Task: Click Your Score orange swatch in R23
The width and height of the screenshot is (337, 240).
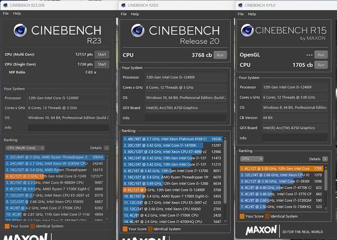Action: click(7, 226)
